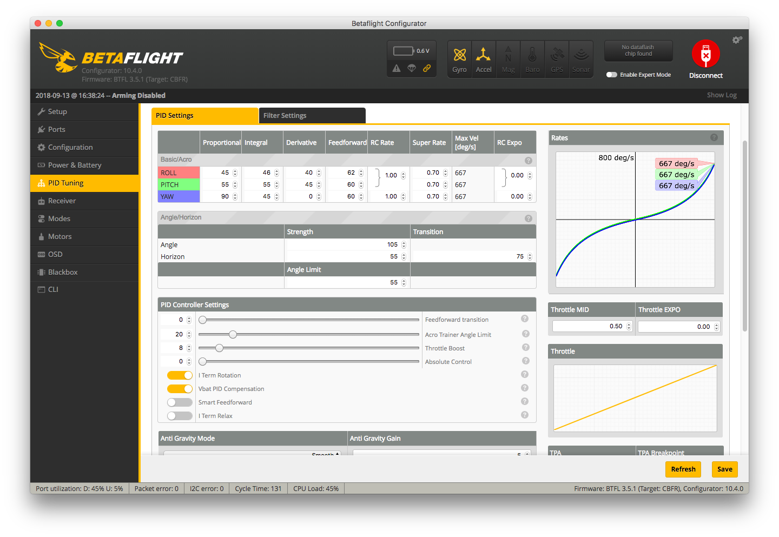The image size is (779, 537).
Task: Open the Setup page
Action: pos(84,112)
